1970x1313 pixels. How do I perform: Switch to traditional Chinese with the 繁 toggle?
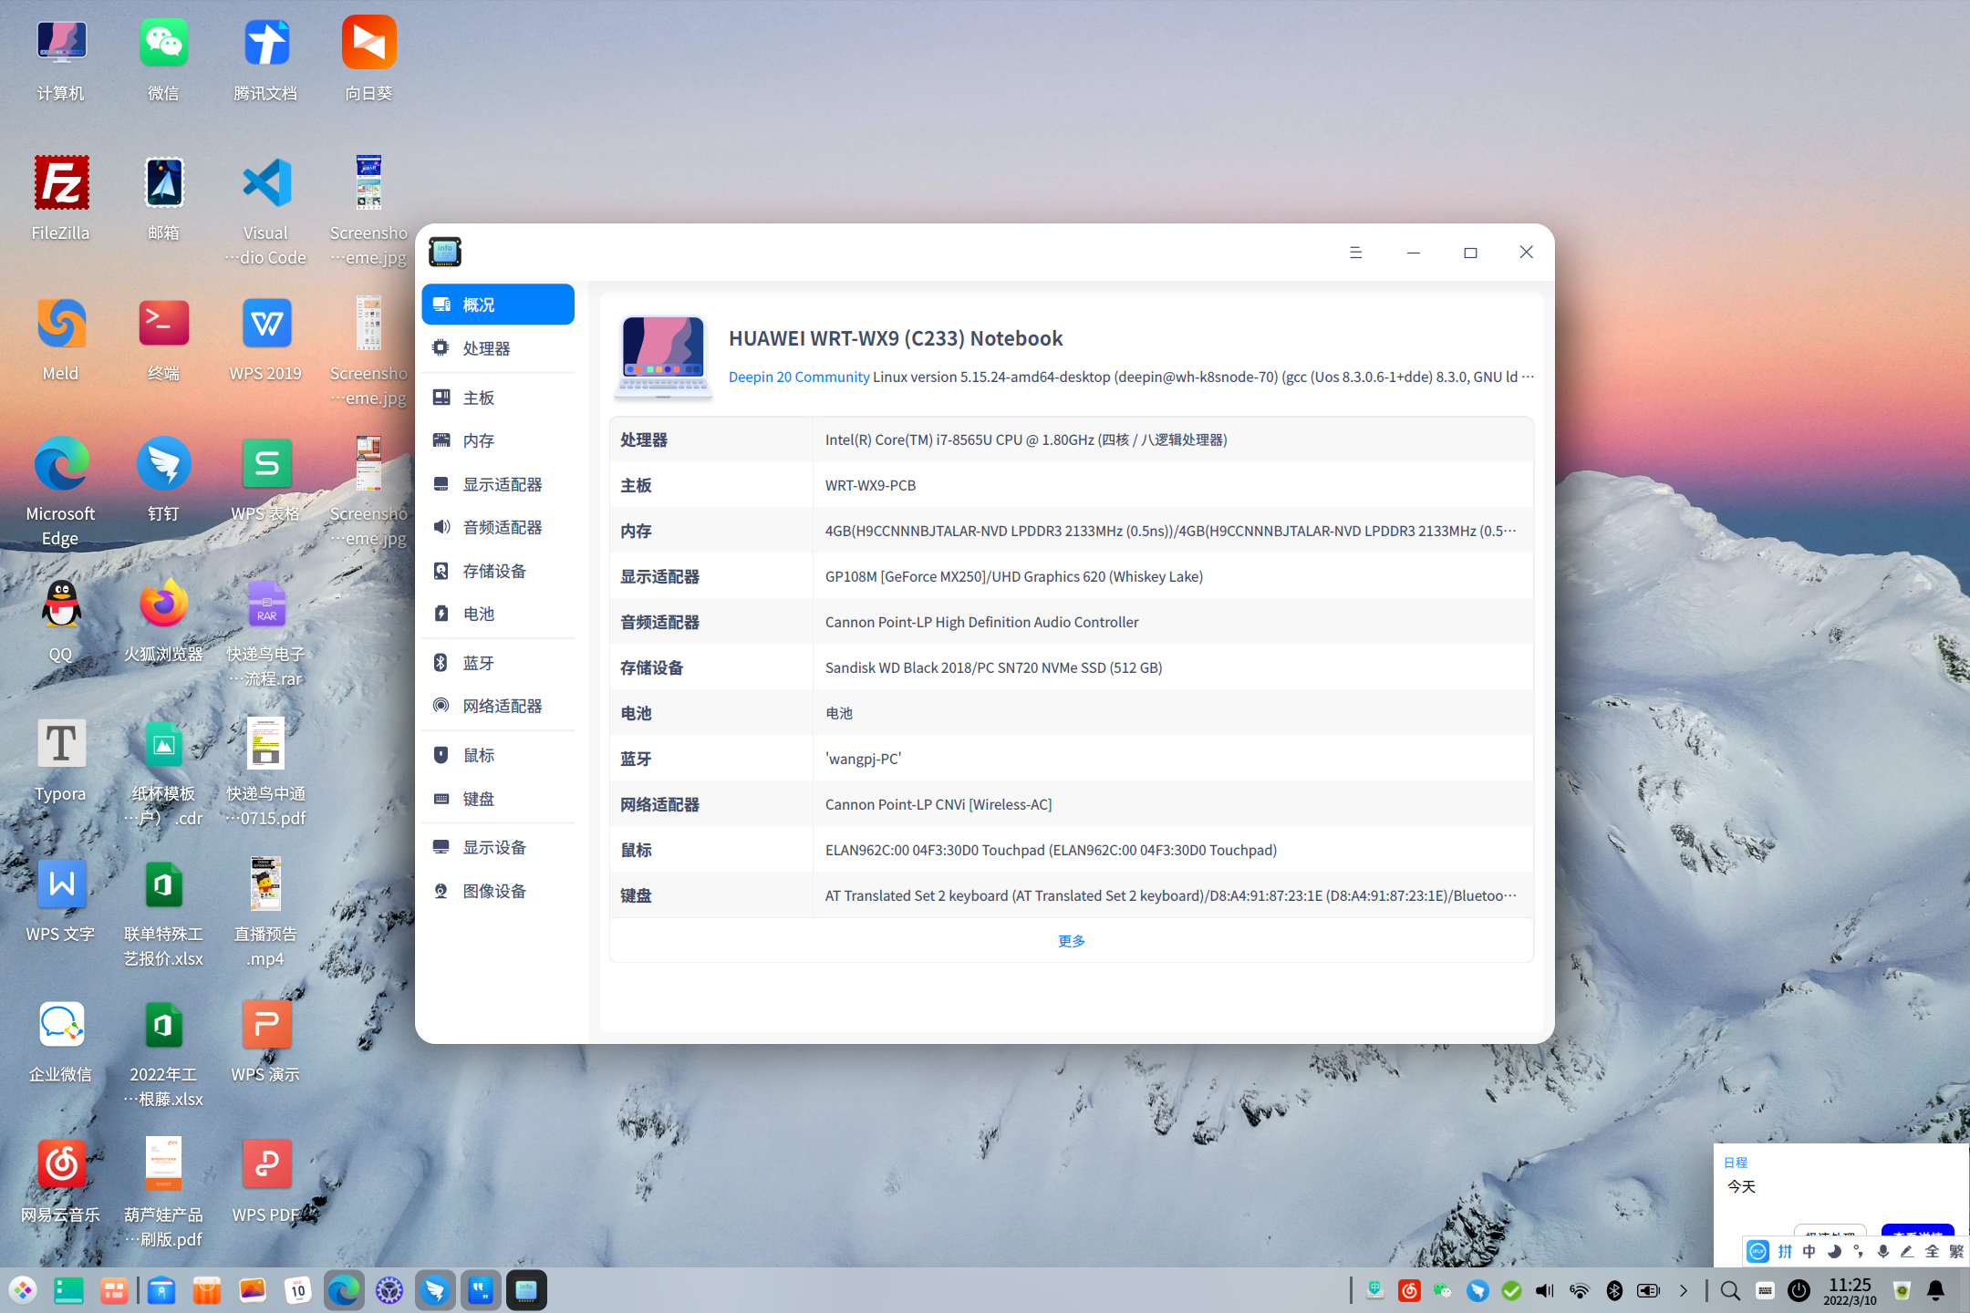1958,1252
